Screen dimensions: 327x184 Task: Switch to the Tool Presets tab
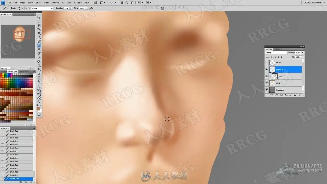coord(24,72)
